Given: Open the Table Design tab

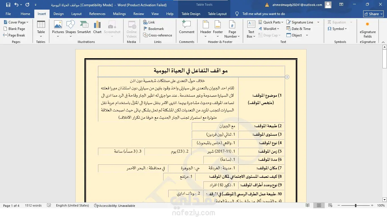Looking at the screenshot, I should 191,14.
